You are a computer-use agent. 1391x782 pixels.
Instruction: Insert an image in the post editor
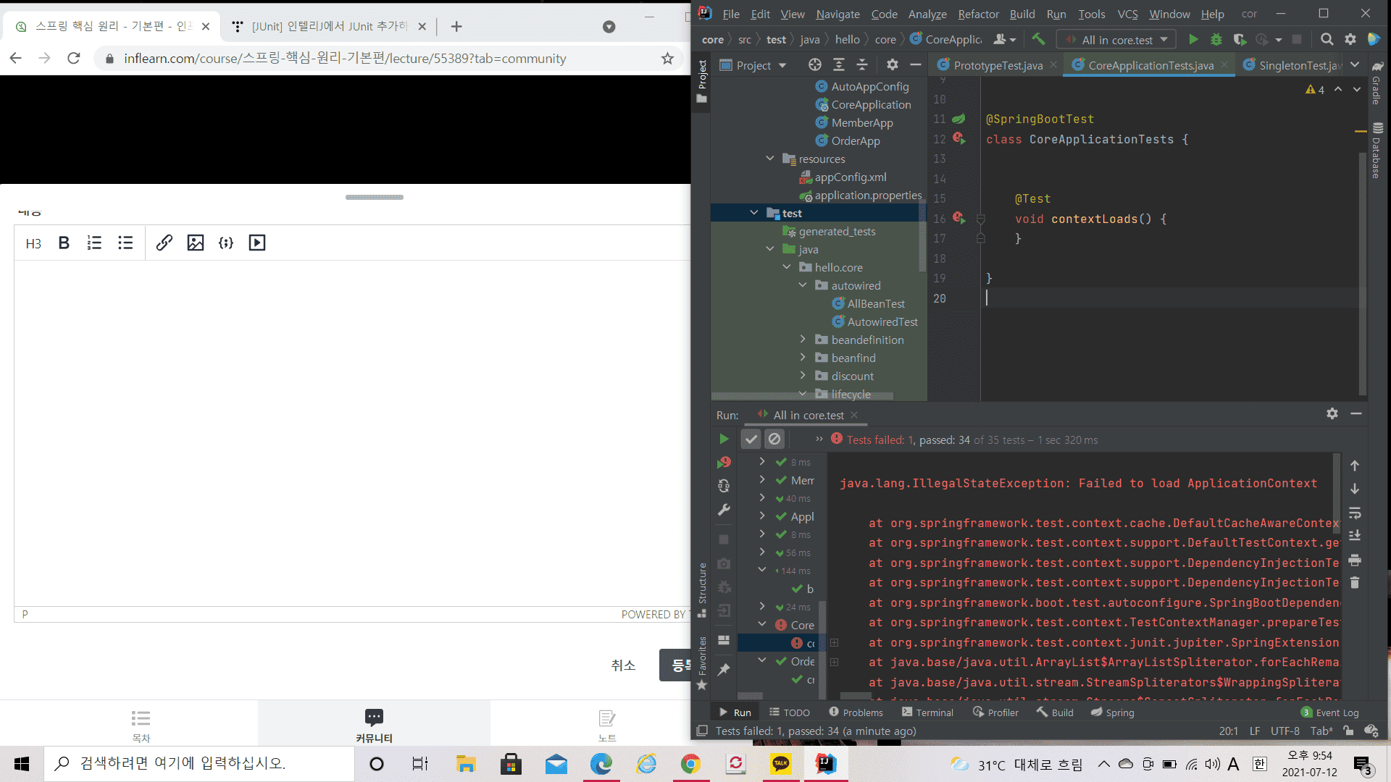(x=195, y=243)
